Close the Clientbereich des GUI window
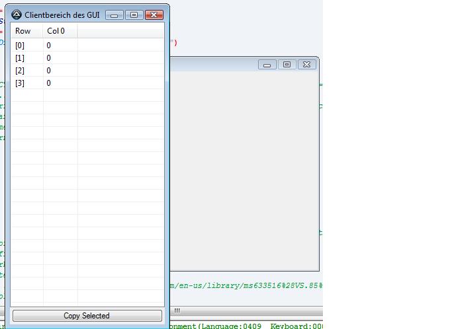452x329 pixels. [154, 15]
